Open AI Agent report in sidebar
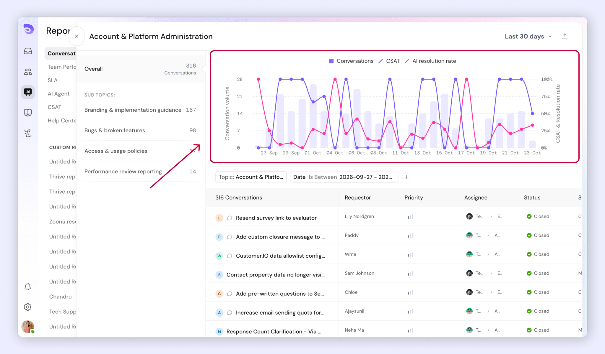The image size is (605, 354). point(58,94)
